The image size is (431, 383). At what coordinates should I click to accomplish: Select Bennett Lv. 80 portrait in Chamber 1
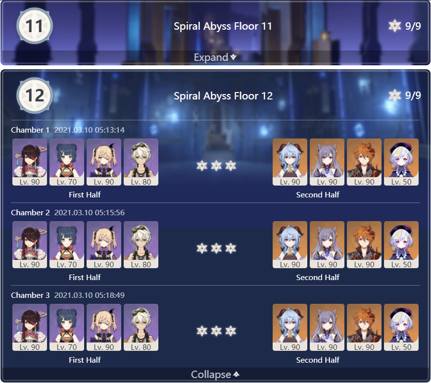tap(141, 162)
